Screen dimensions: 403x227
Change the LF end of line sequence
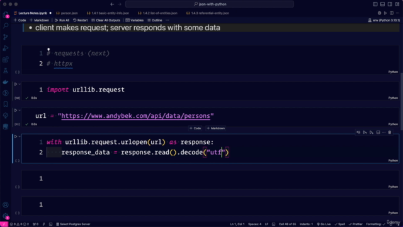(x=266, y=224)
